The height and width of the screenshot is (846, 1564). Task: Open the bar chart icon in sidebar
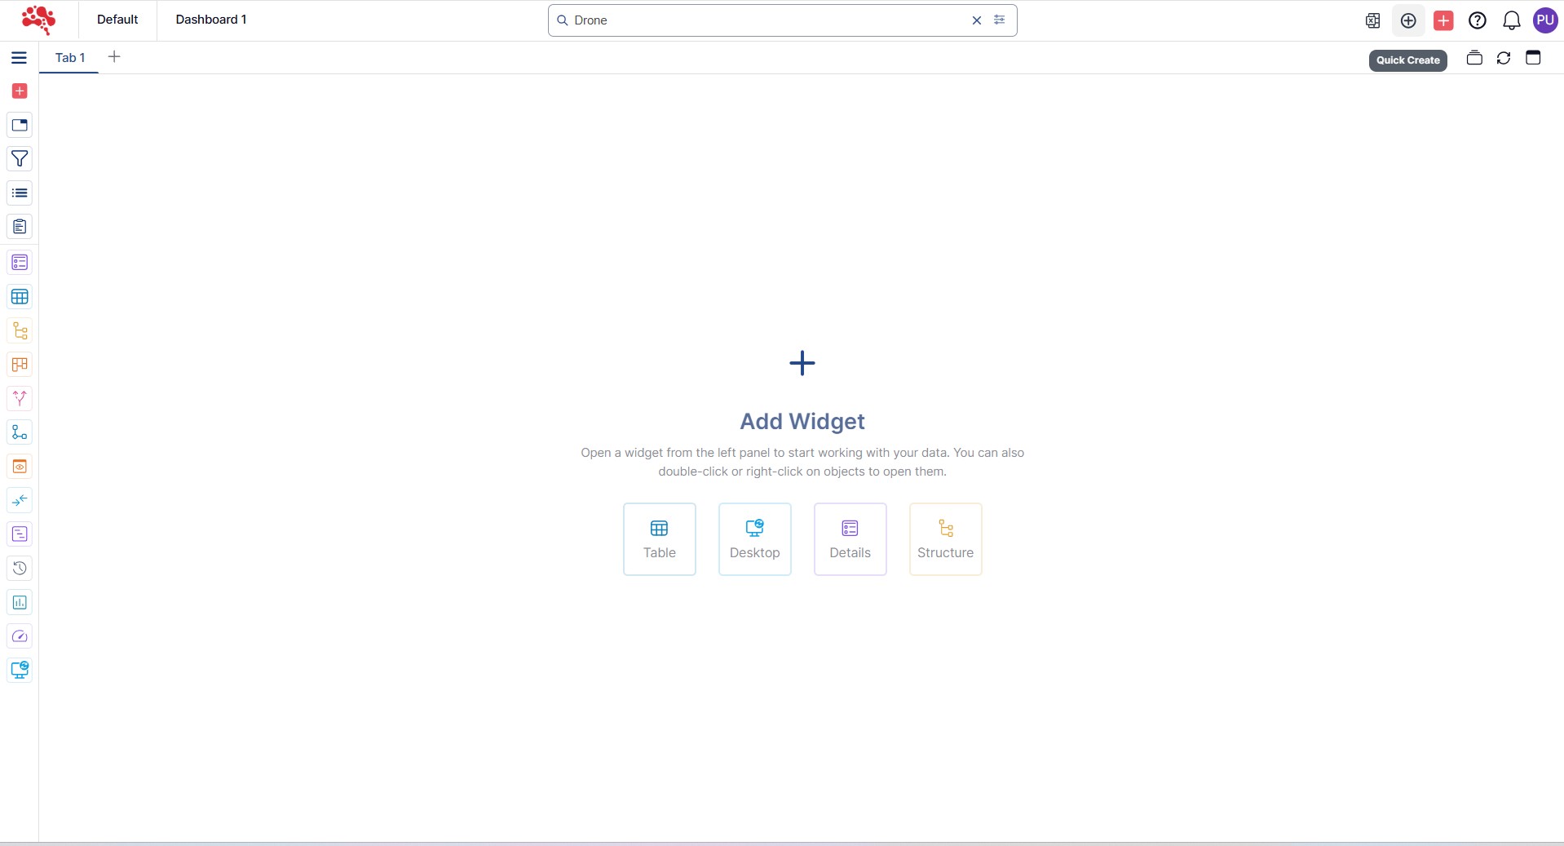coord(20,603)
